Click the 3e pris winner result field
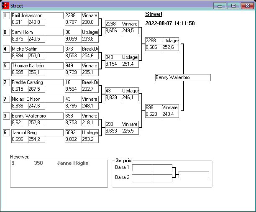Image resolution: width=256 pixels, height=212 pixels. (x=194, y=174)
